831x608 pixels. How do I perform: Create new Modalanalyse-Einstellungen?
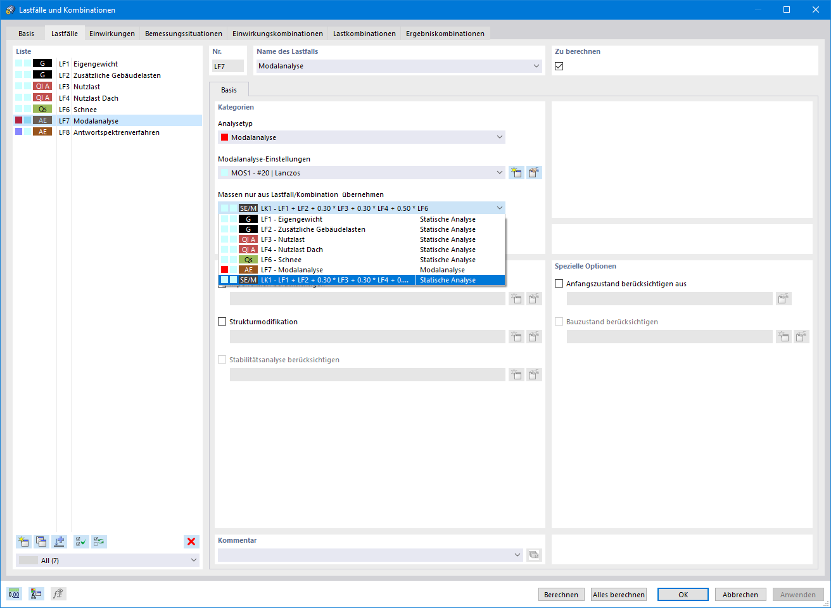(x=516, y=172)
